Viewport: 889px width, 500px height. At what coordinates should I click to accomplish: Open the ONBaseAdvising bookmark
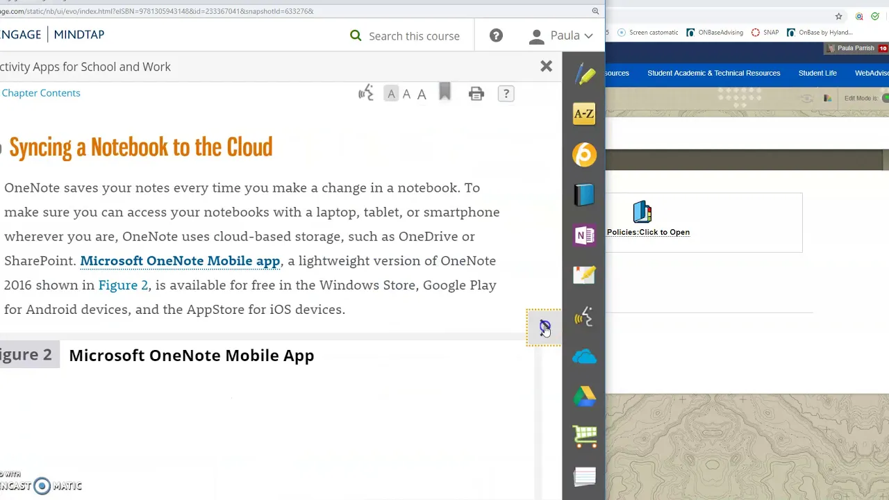(x=715, y=32)
